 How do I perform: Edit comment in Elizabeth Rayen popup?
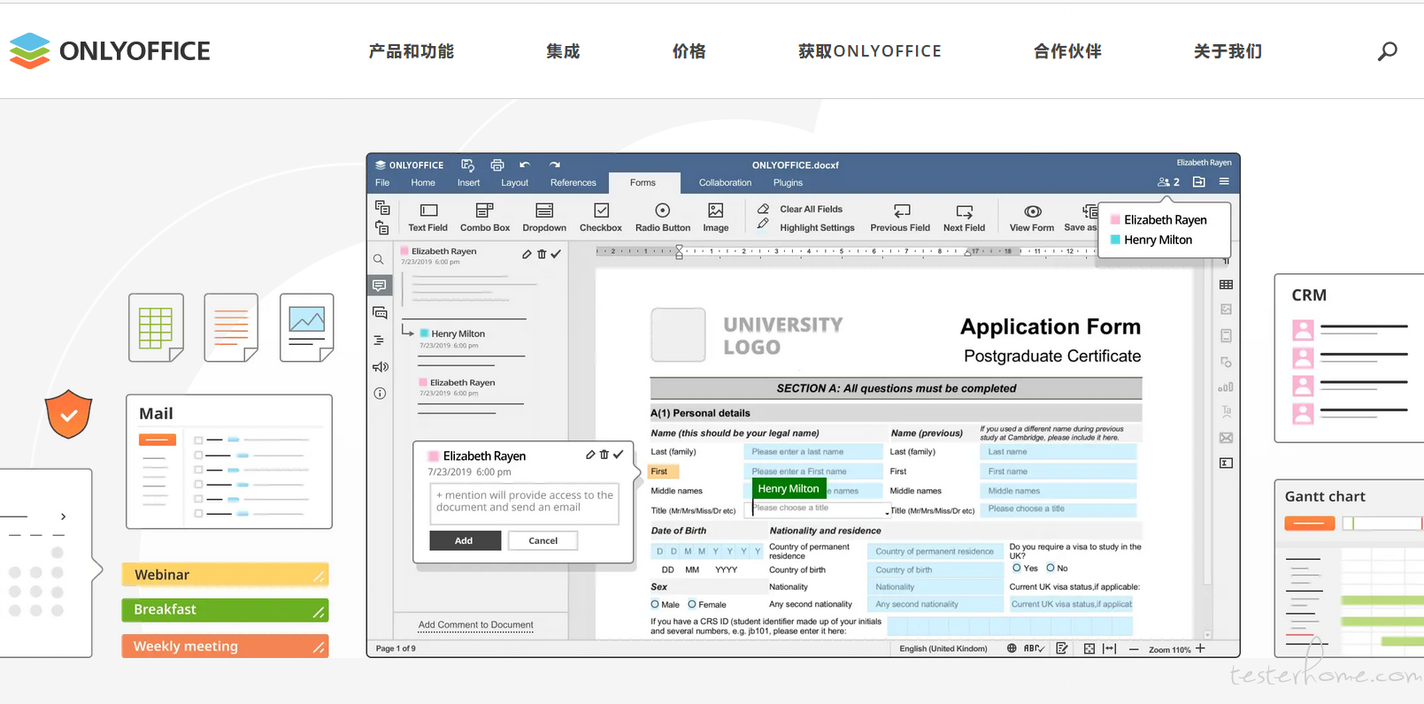[590, 455]
